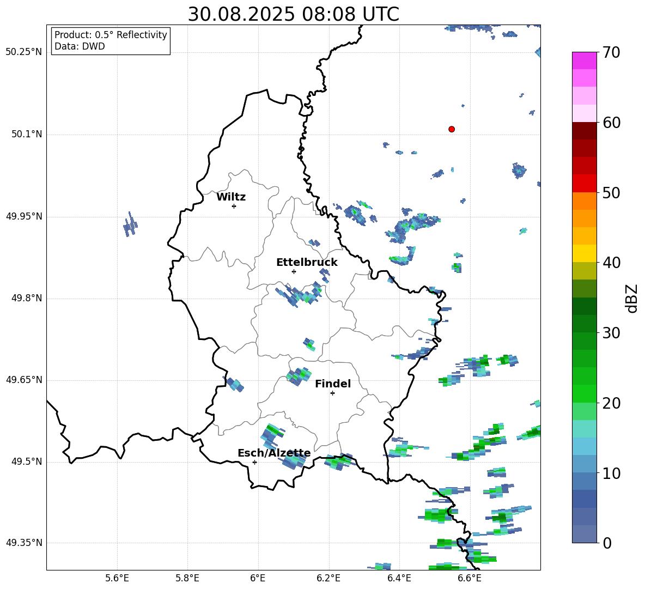Viewport: 645px width, 589px height.
Task: Click the 70 tick on the colorbar
Action: click(x=611, y=52)
